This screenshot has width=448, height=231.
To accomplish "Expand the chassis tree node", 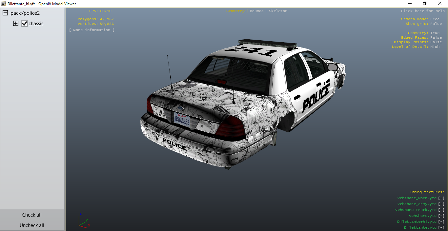I will (x=16, y=24).
